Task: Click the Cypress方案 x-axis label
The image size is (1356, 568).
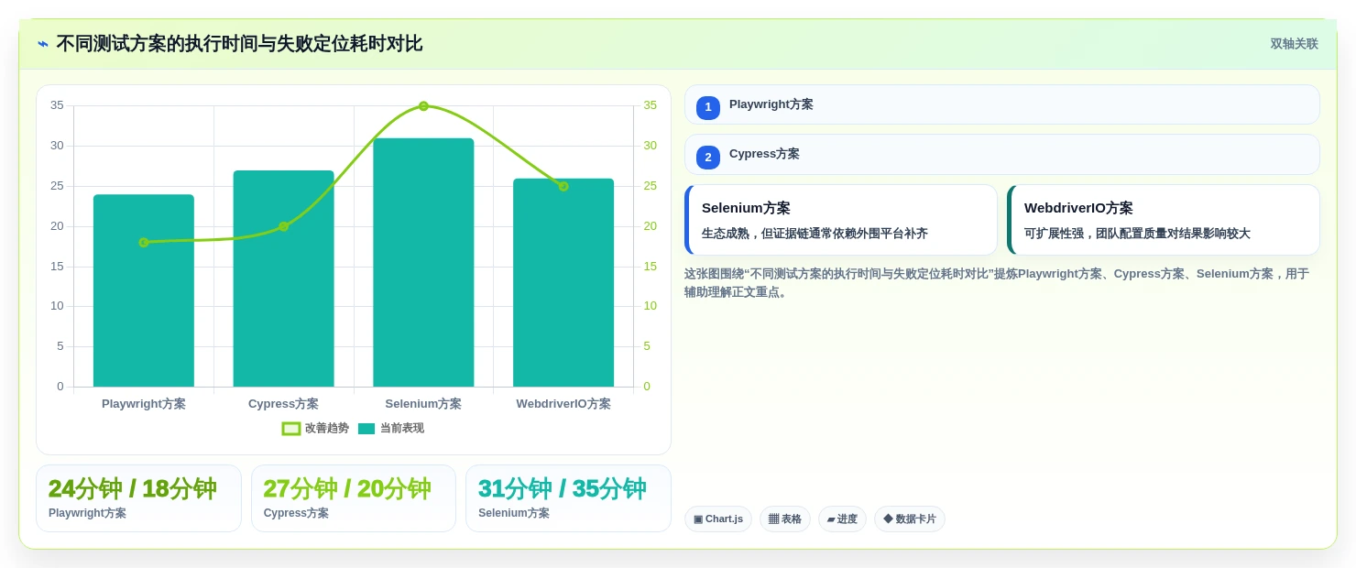Action: [283, 404]
